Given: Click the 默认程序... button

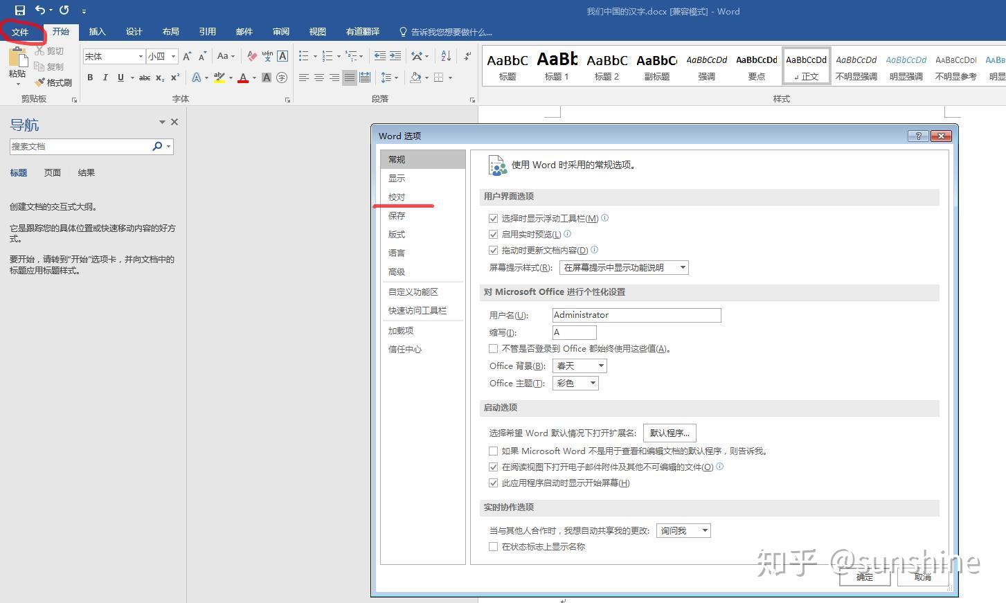Looking at the screenshot, I should coord(670,433).
